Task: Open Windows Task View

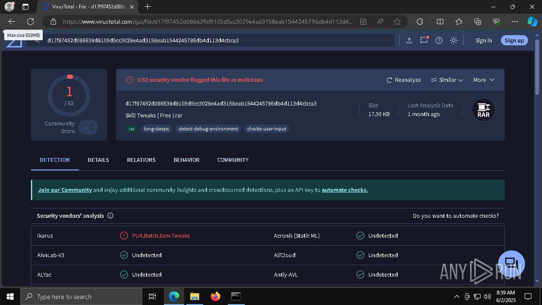Action: pyautogui.click(x=152, y=297)
